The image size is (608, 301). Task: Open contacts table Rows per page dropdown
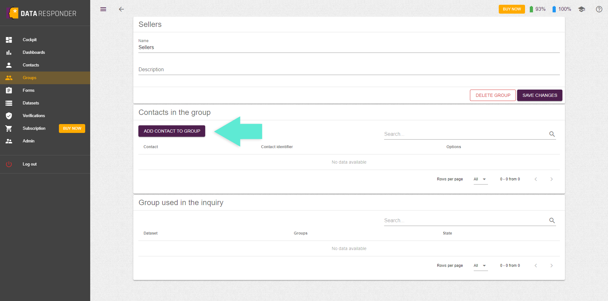pos(481,179)
